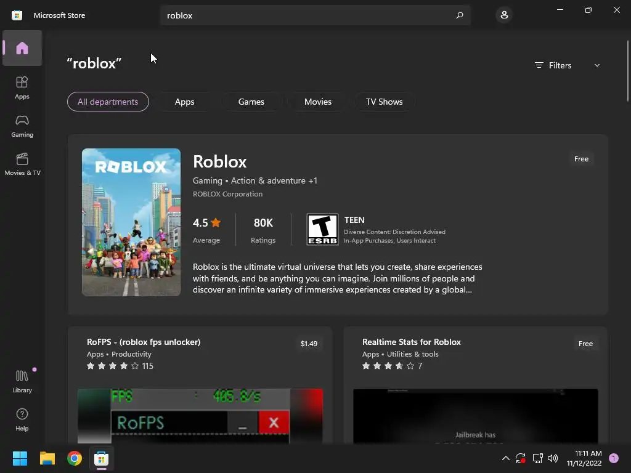Click Apps • Utilities & tools text
The width and height of the screenshot is (631, 473).
point(400,354)
